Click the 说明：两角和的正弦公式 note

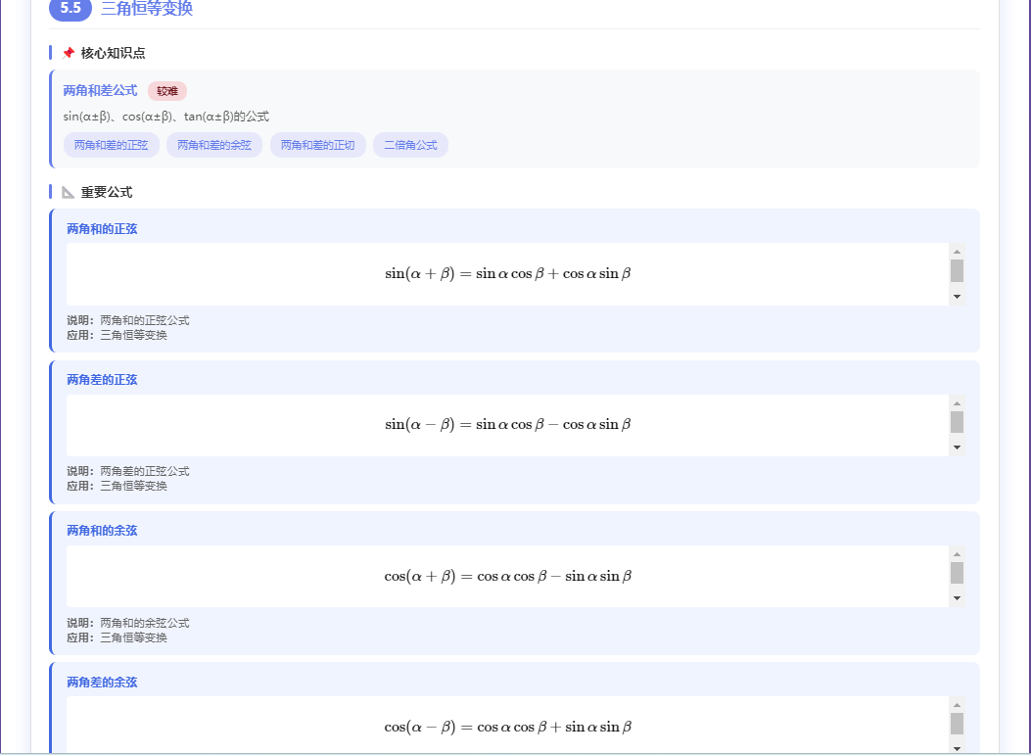[x=128, y=321]
